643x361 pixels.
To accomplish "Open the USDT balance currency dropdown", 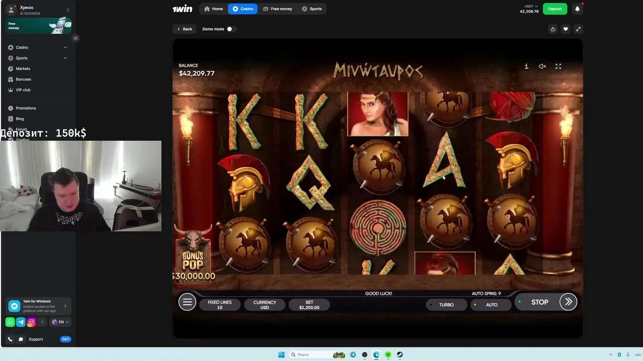I will coord(531,7).
